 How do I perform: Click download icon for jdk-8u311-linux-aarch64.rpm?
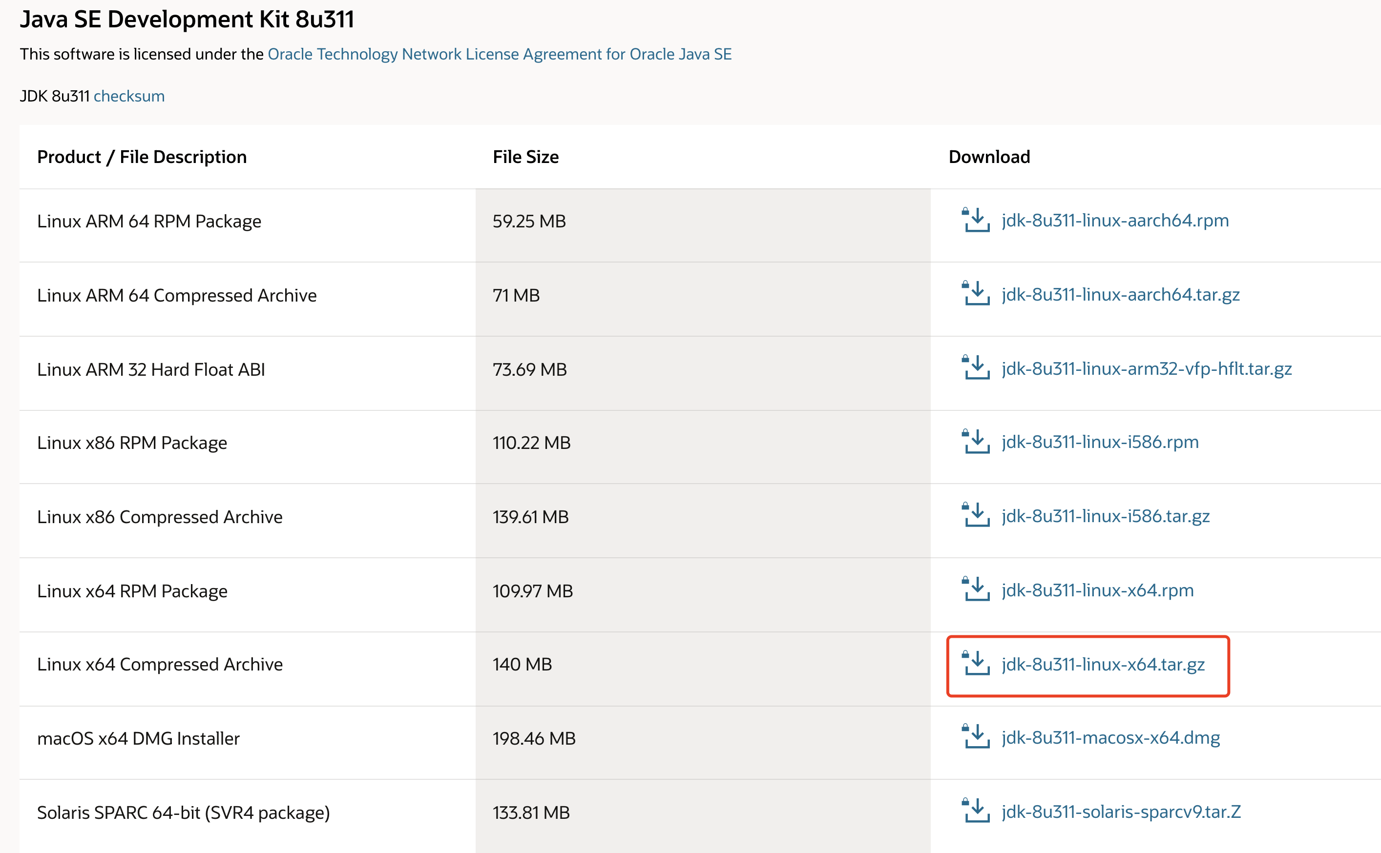point(975,220)
